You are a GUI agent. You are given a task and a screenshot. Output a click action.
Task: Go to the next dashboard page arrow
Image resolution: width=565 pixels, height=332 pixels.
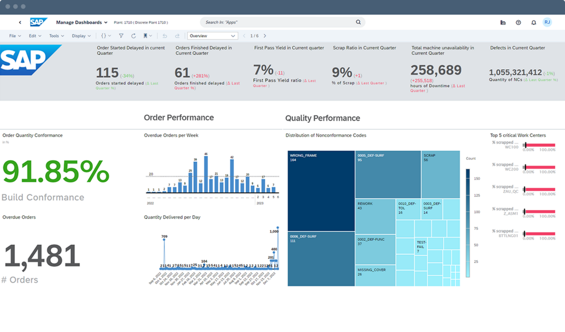(265, 36)
